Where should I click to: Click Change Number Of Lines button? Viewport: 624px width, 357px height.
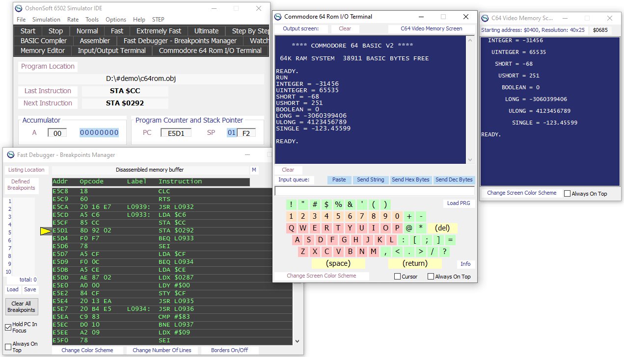point(162,350)
